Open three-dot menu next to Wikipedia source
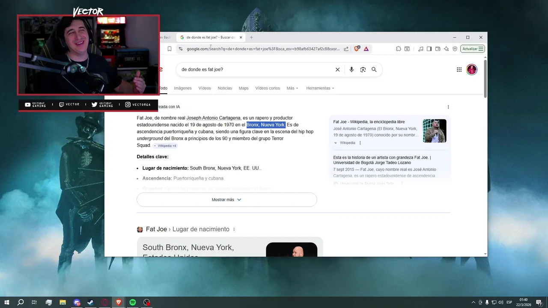This screenshot has height=308, width=548. pos(360,143)
